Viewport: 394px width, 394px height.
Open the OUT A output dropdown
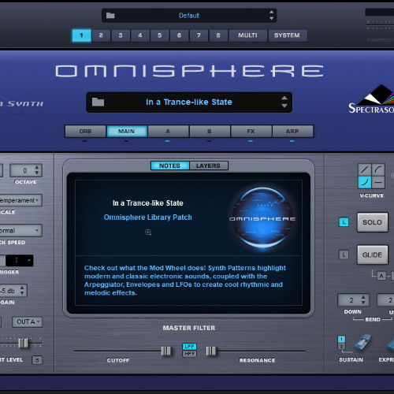pyautogui.click(x=28, y=322)
